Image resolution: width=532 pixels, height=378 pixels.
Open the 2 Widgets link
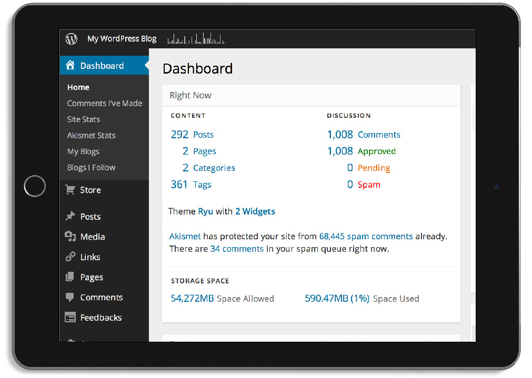[x=255, y=211]
